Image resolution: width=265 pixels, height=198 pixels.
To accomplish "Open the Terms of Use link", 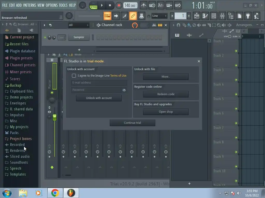I will pyautogui.click(x=118, y=76).
